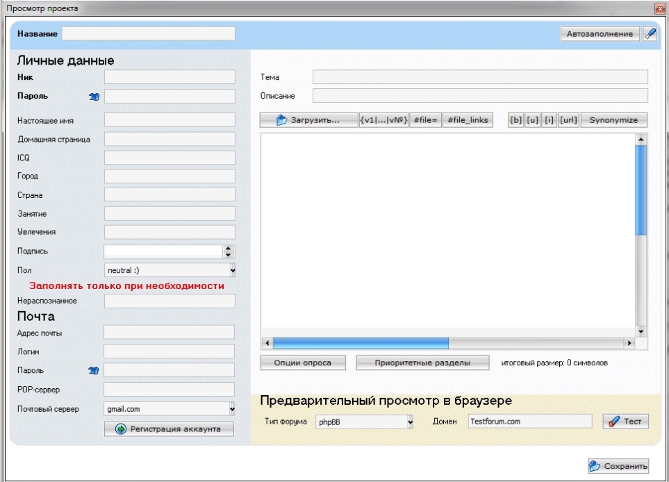The height and width of the screenshot is (482, 669).
Task: Apply [i] italic tag
Action: point(549,120)
